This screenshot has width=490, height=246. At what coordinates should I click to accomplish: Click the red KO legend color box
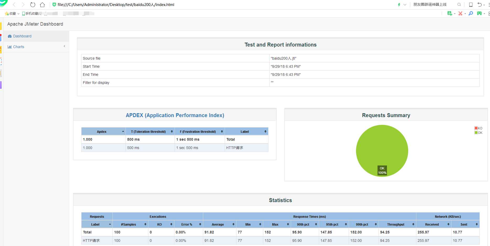coord(476,128)
